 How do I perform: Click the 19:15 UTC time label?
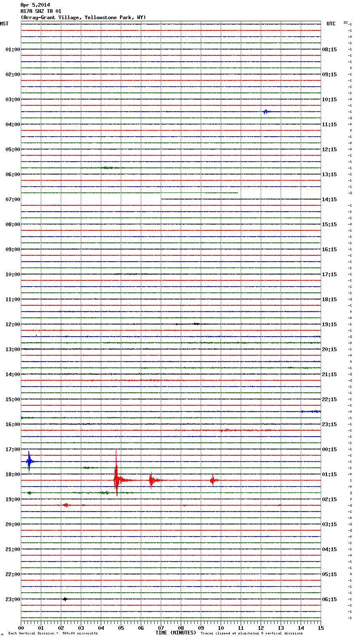329,324
